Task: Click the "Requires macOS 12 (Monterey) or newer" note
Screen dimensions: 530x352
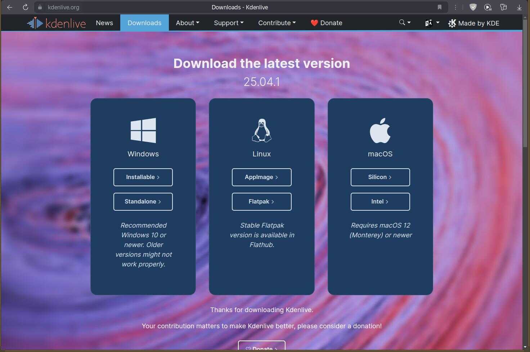Action: [381, 230]
